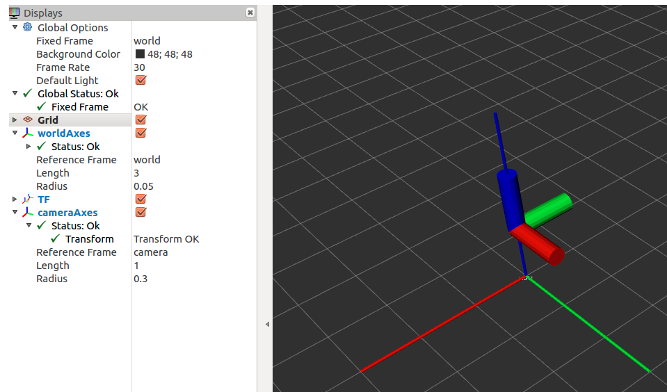Screen dimensions: 667x392
Task: Click the cameraAxes axes icon
Action: (28, 212)
